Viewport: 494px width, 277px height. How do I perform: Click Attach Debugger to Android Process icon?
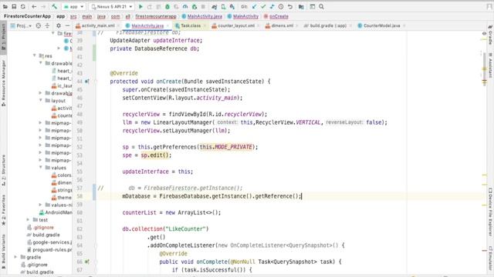pos(195,7)
